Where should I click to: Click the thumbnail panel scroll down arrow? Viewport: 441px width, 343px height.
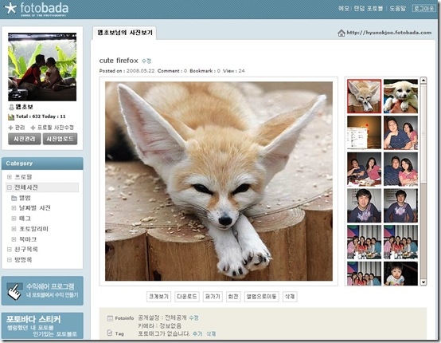tap(423, 282)
